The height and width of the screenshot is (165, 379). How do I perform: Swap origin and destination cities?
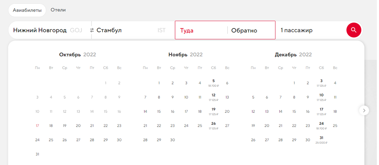tap(92, 31)
